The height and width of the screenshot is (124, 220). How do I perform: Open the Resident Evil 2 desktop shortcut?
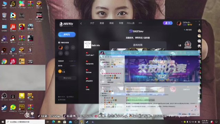coord(30,29)
